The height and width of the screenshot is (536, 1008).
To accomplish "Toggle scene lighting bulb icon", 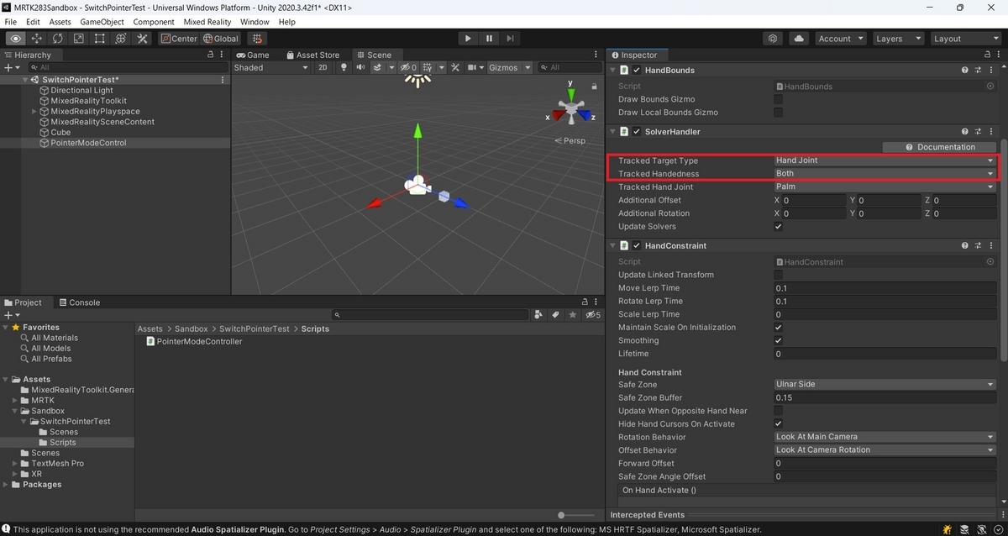I will (343, 67).
